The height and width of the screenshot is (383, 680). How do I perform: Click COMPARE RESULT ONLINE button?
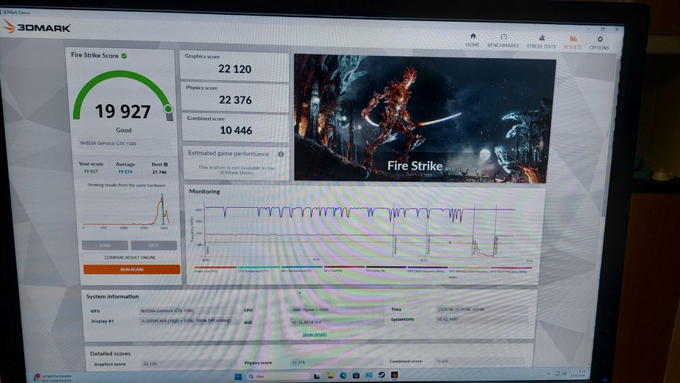coord(130,258)
